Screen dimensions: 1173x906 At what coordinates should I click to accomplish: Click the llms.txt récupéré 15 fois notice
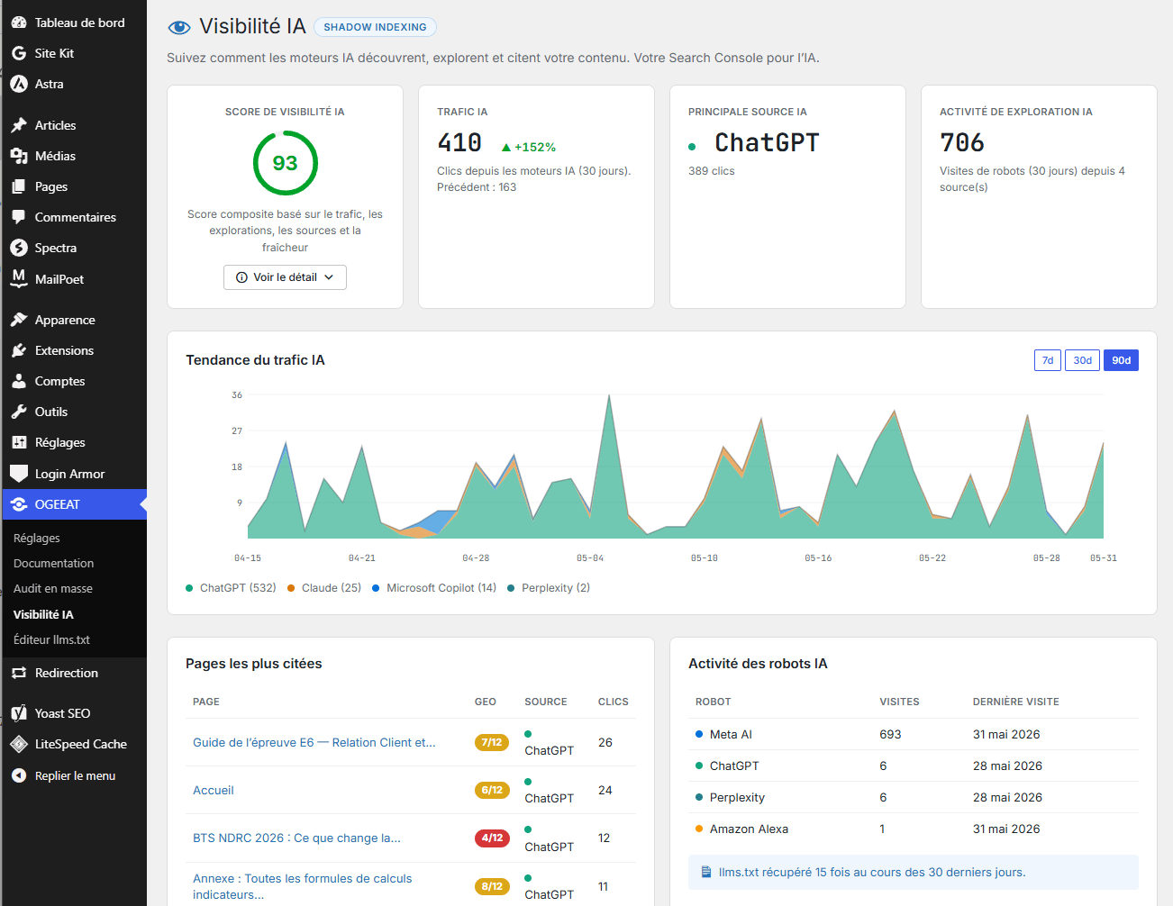(914, 872)
